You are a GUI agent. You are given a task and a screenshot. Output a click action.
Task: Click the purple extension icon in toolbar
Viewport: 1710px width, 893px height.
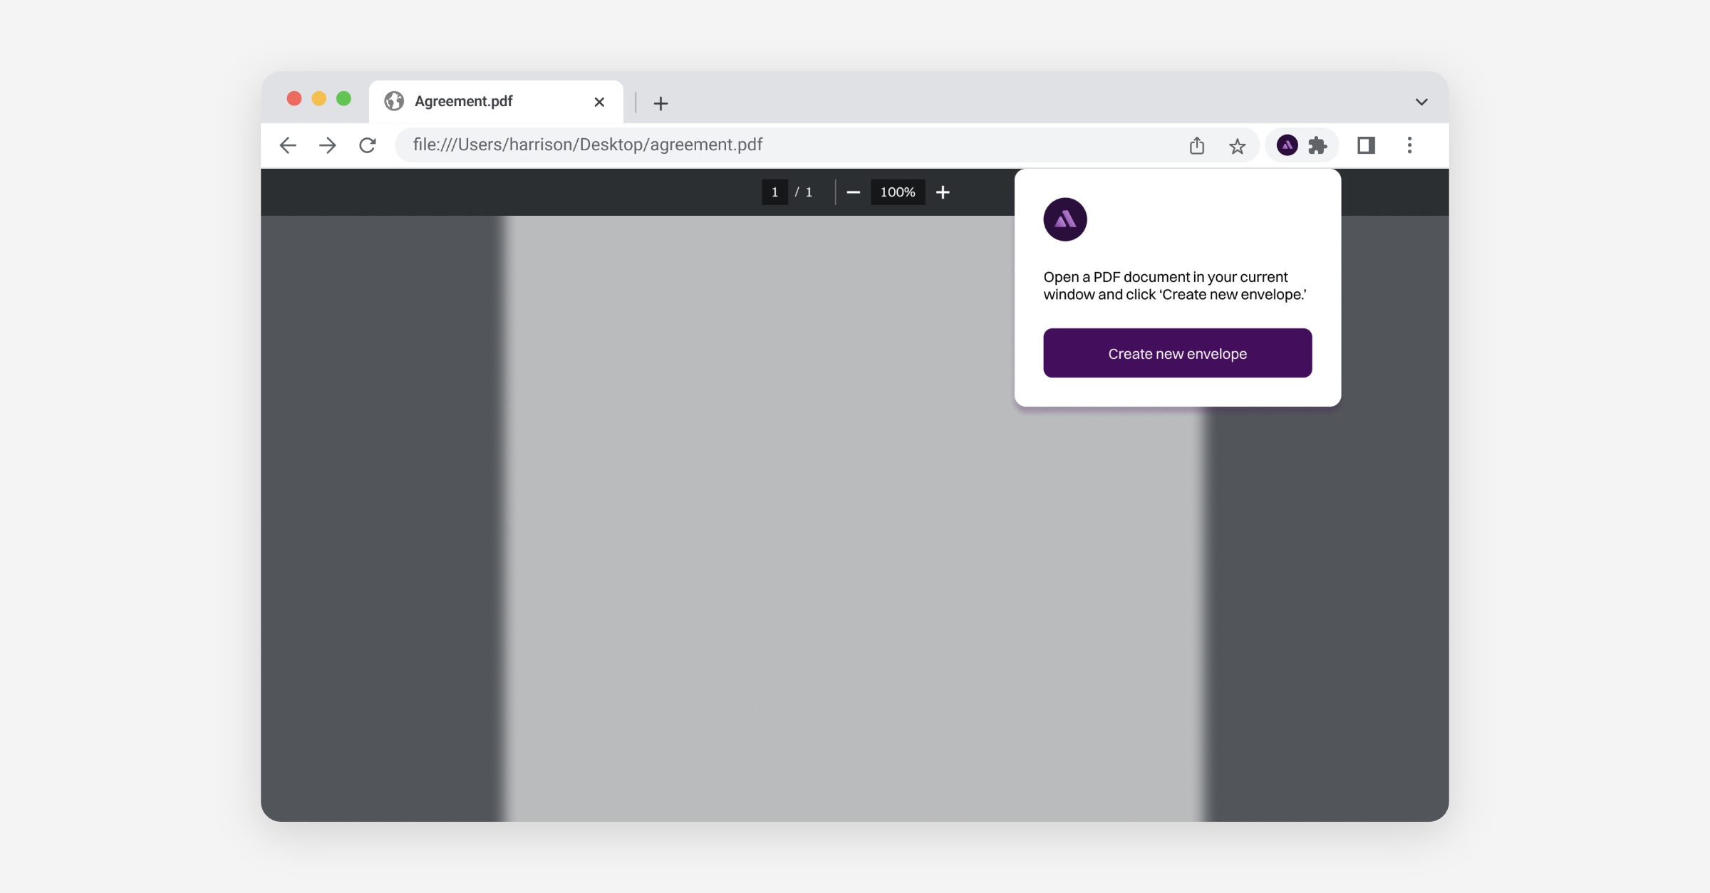tap(1287, 145)
